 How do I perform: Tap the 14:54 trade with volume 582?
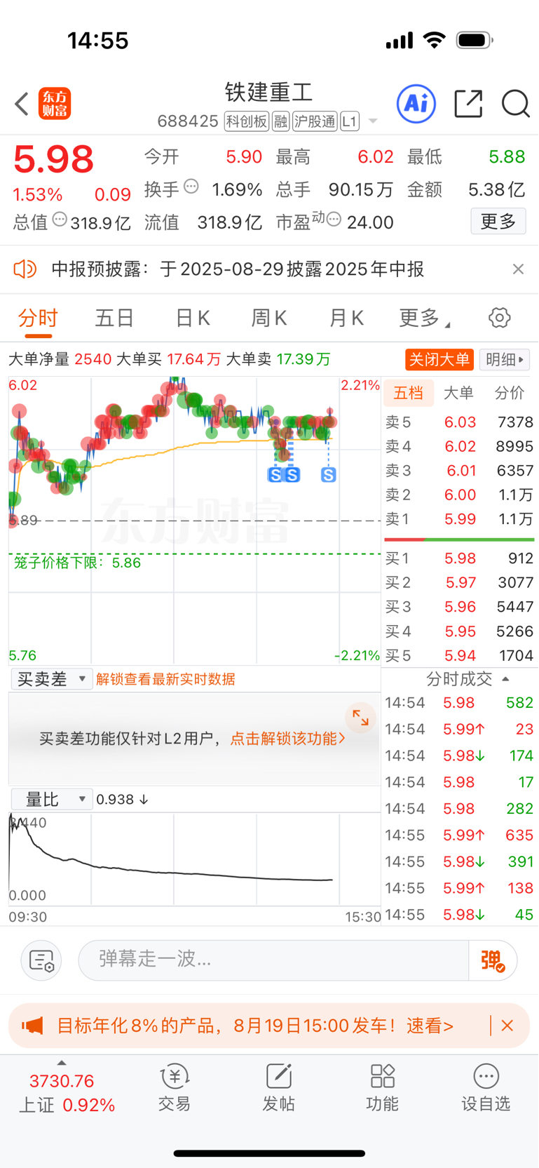(459, 703)
